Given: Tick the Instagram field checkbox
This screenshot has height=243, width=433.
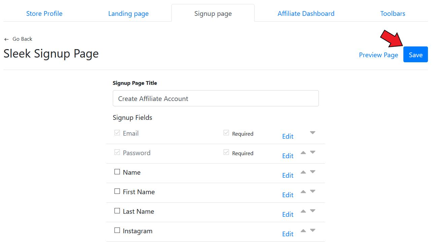Looking at the screenshot, I should (117, 230).
